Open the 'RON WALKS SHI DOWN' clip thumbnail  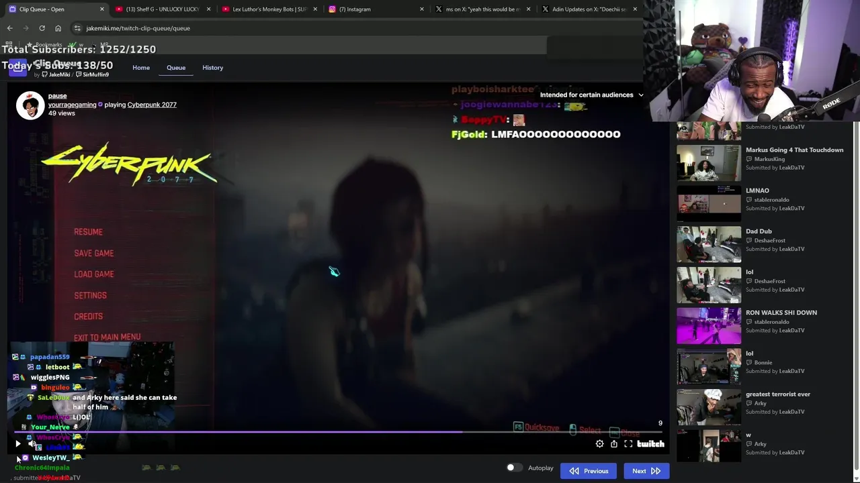[709, 326]
